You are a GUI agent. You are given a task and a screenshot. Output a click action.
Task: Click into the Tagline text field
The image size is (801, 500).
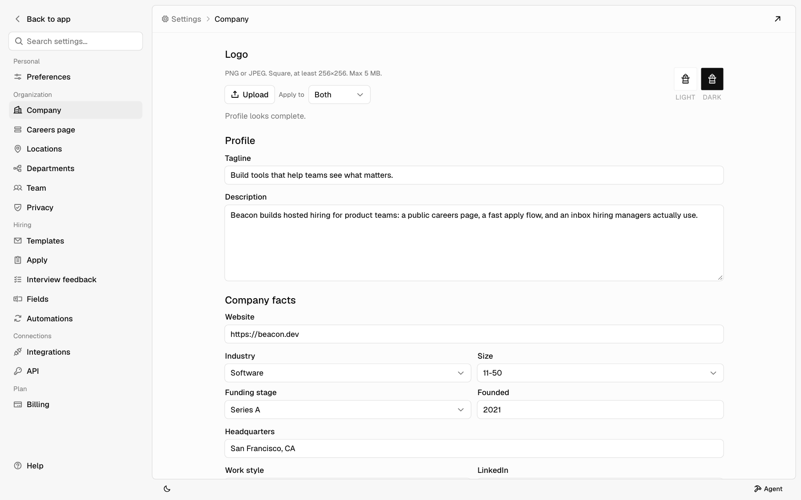click(474, 175)
